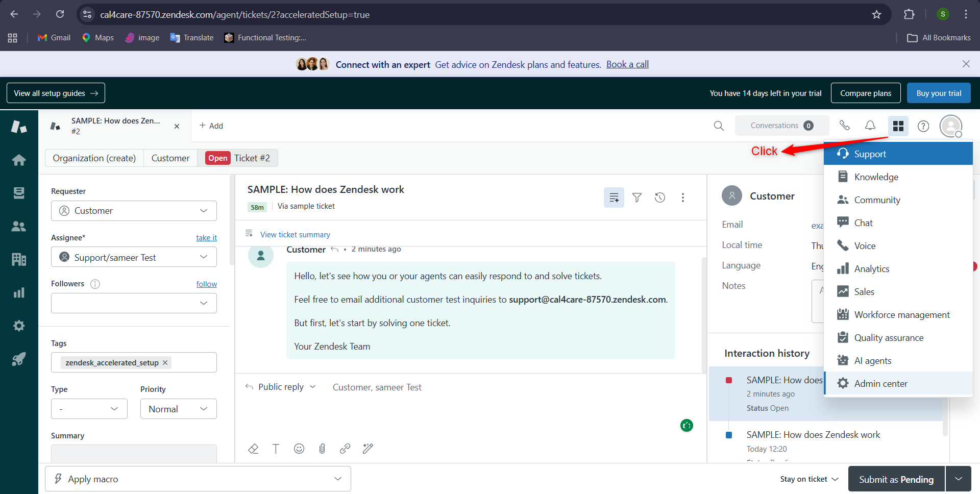
Task: Click Compare plans button
Action: coord(866,93)
